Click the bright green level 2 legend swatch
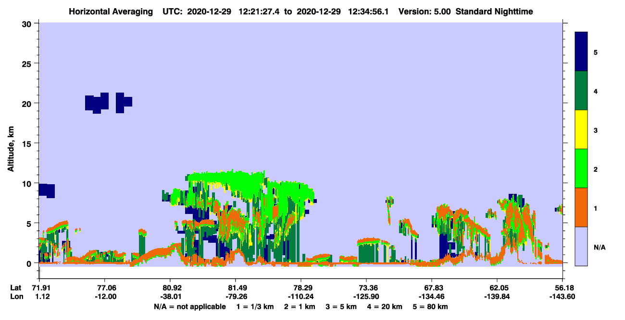This screenshot has width=625, height=320. 581,168
